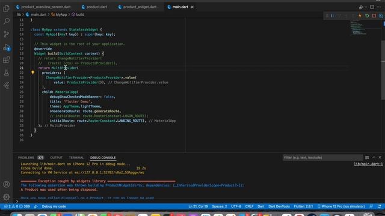Click 'debugShowCheckedModeBanner' on line 27
Image resolution: width=385 pixels, height=216 pixels.
pos(75,97)
